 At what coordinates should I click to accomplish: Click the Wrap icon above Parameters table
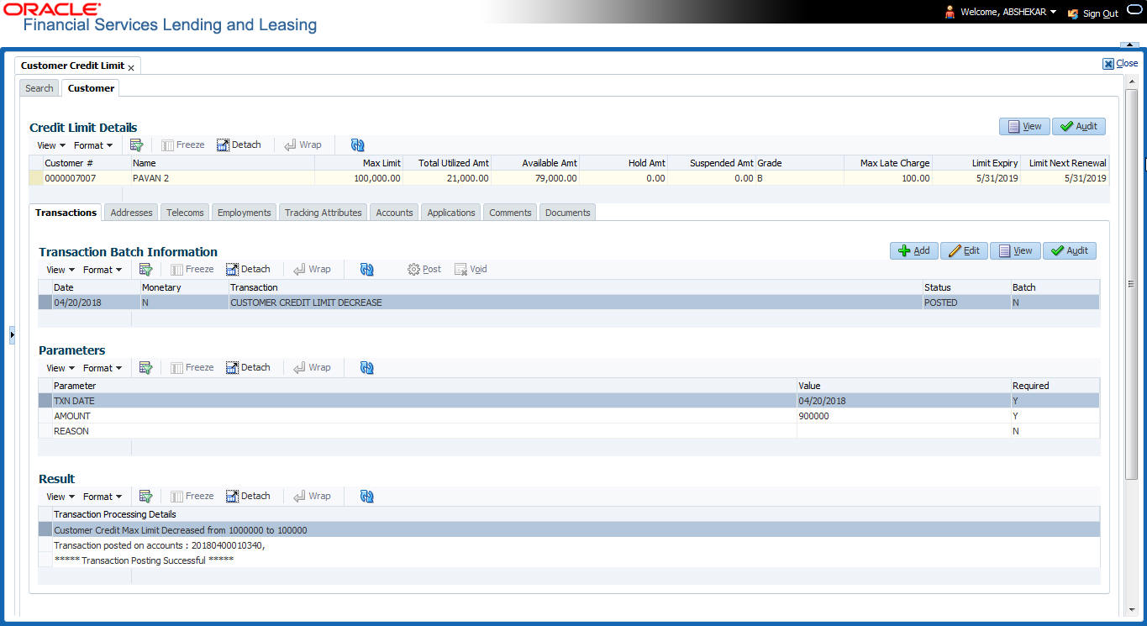click(x=312, y=367)
